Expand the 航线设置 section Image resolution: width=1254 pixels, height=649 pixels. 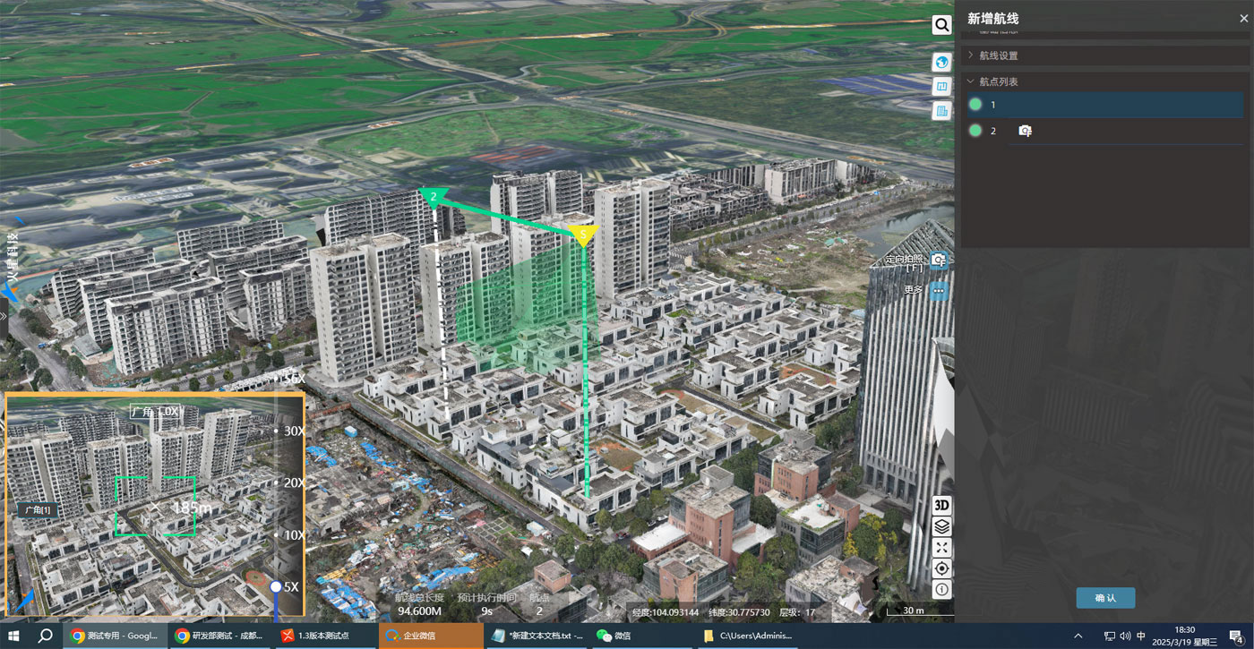[x=998, y=56]
